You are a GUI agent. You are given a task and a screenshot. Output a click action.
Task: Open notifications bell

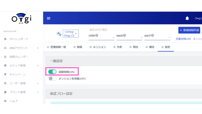(x=187, y=18)
